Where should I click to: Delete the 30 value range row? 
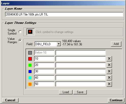pos(109,71)
